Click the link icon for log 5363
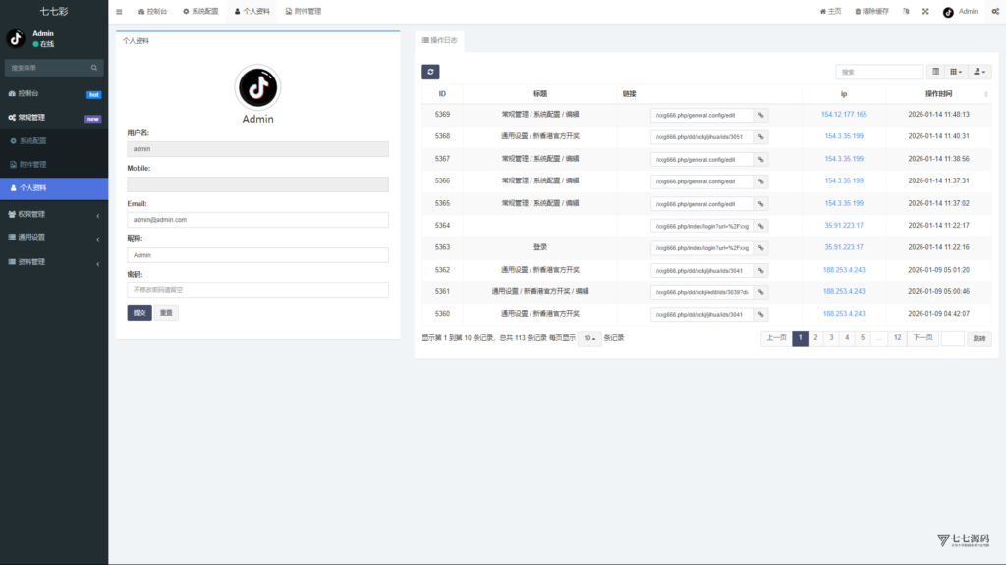 [x=760, y=247]
